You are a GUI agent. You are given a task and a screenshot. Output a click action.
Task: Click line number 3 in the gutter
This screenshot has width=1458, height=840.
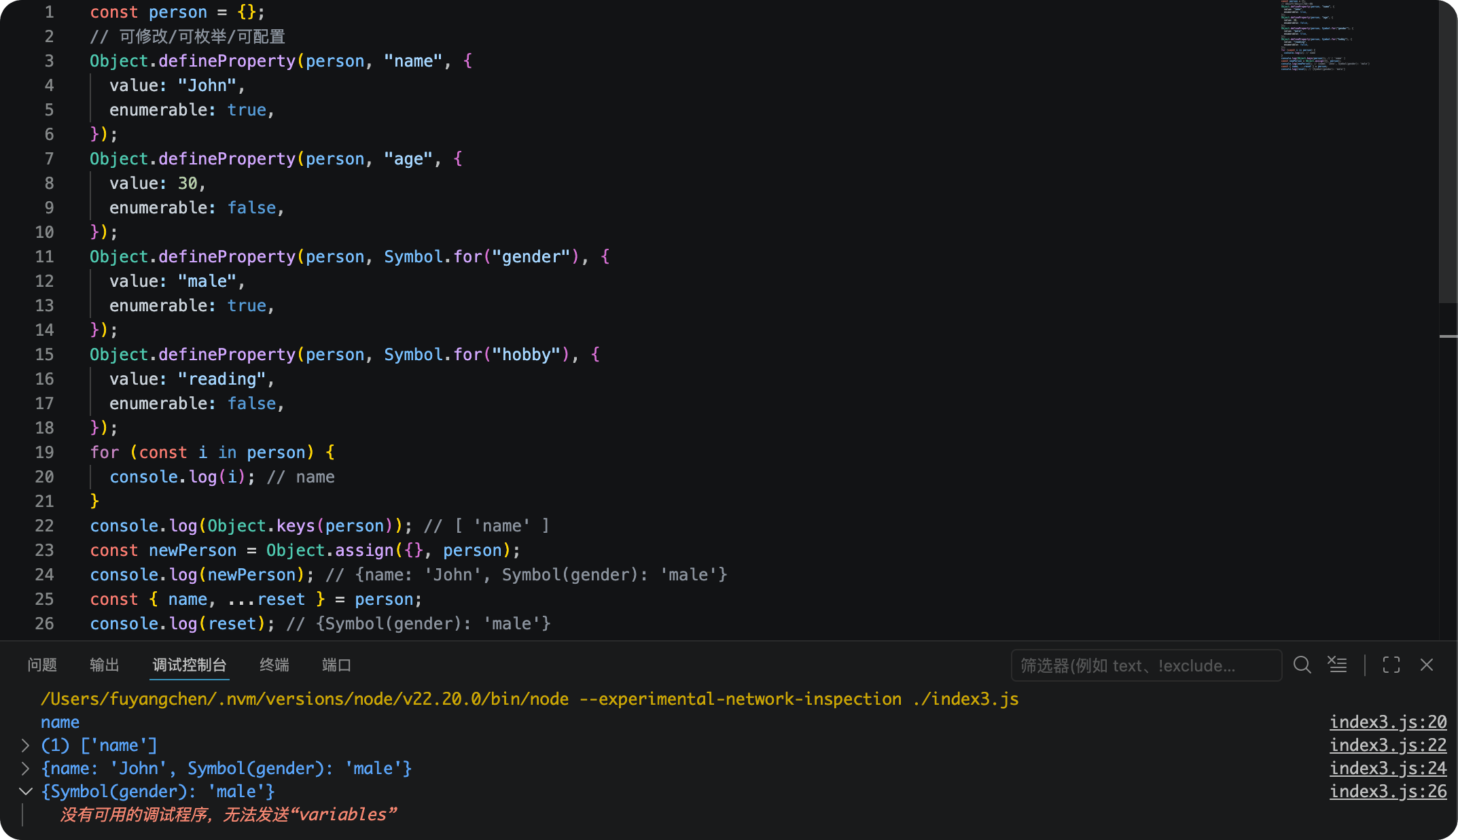click(x=49, y=60)
